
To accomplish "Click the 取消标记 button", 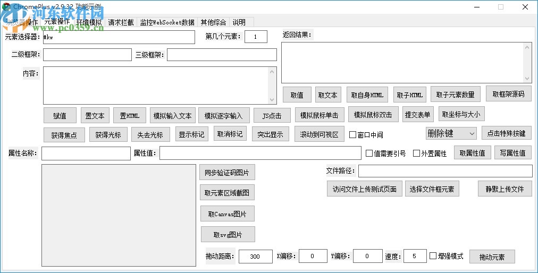I will [230, 134].
